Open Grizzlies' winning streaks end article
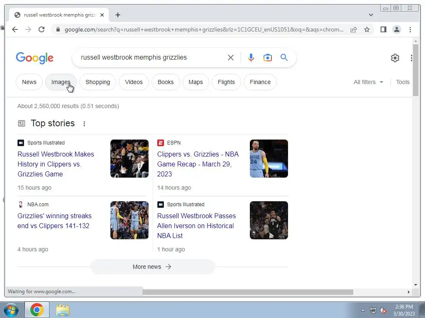This screenshot has height=318, width=425. 54,221
